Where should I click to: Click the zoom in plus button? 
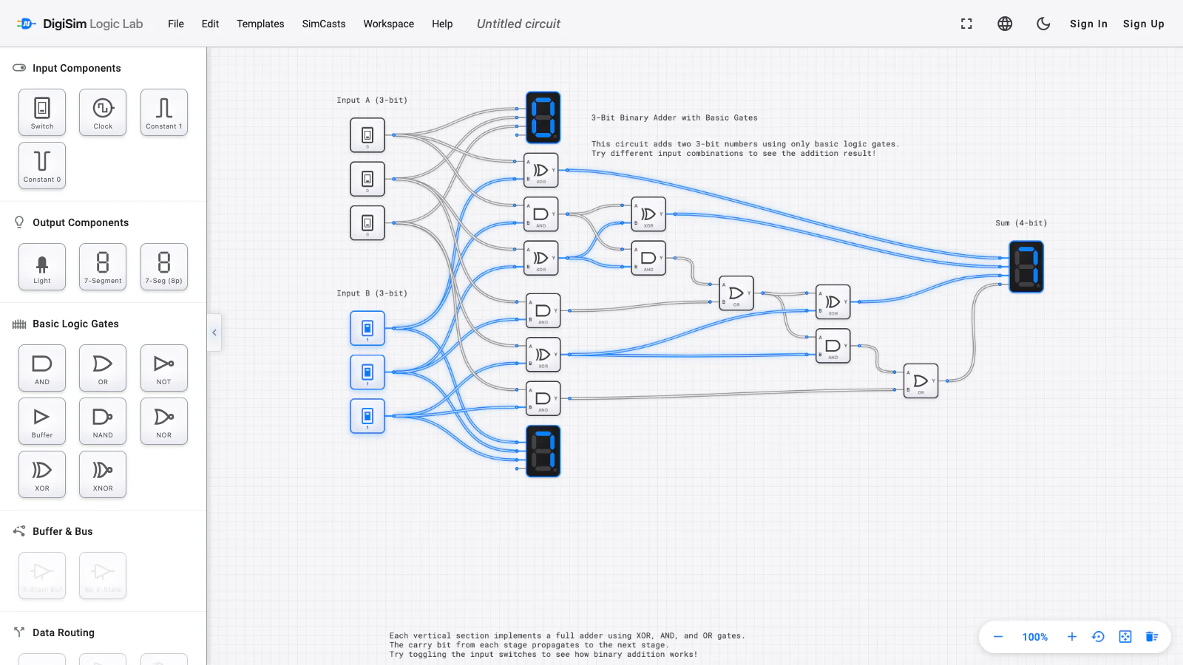(x=1071, y=637)
